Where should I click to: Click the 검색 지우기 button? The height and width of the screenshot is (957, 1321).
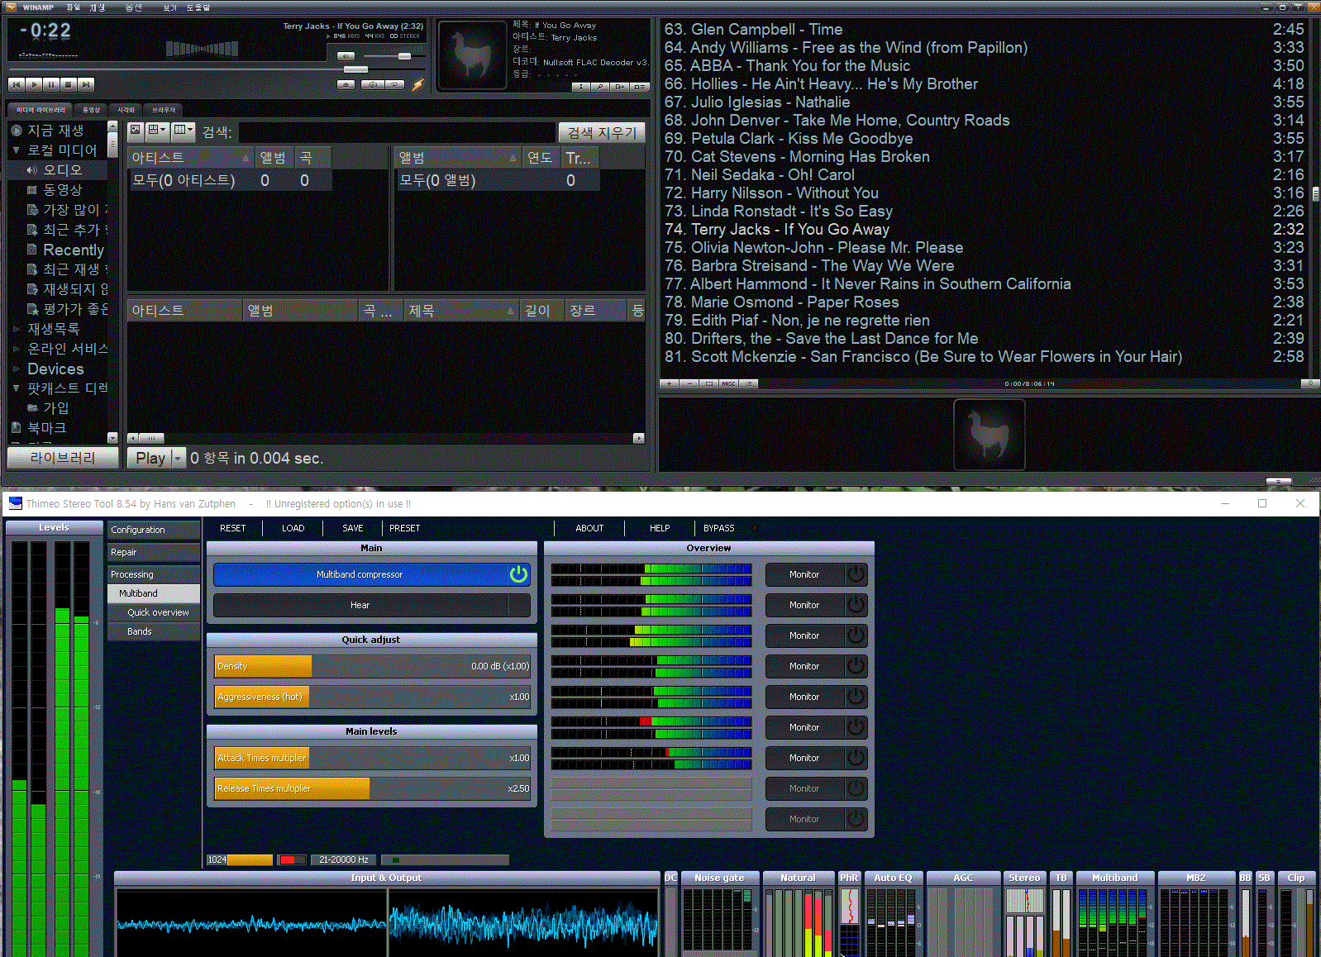pos(602,132)
